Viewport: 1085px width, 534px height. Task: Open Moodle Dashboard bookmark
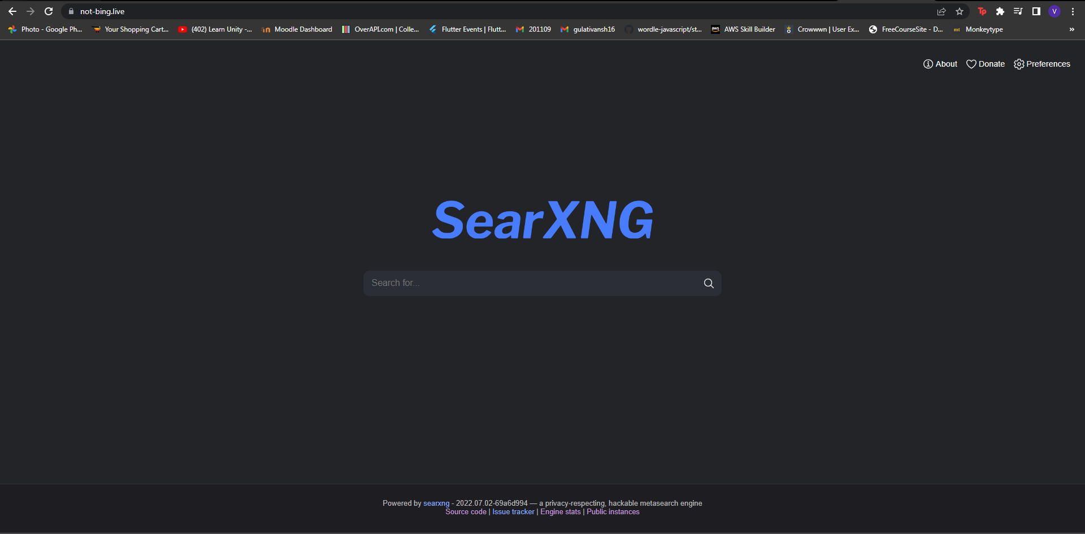tap(297, 29)
